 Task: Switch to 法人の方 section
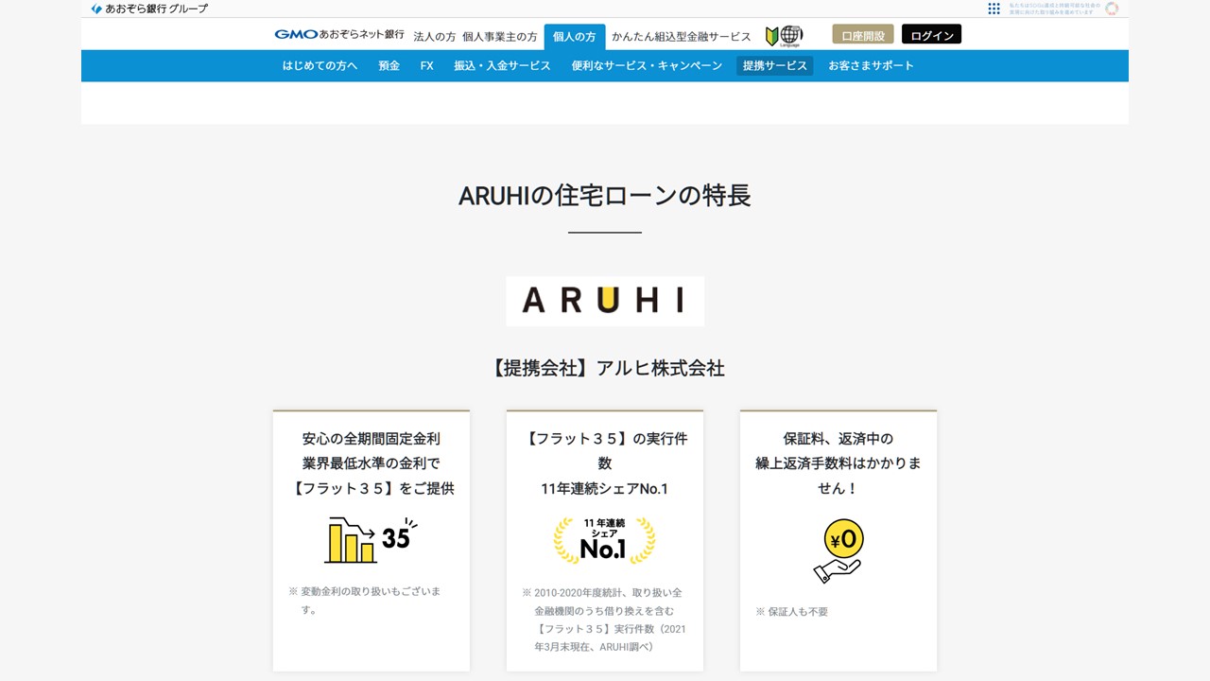[434, 35]
